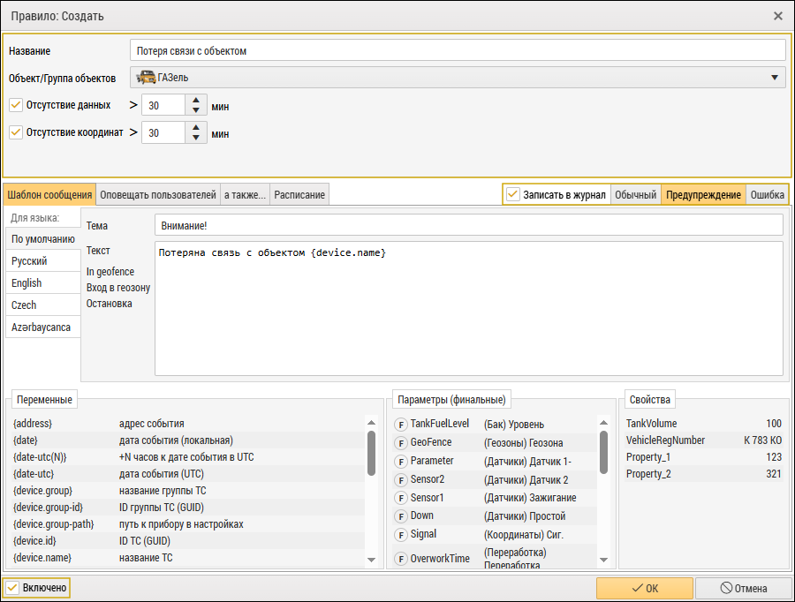
Task: Click the F icon beside Down parameter
Action: tap(400, 516)
